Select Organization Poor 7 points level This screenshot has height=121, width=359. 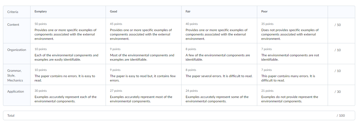tap(292, 54)
